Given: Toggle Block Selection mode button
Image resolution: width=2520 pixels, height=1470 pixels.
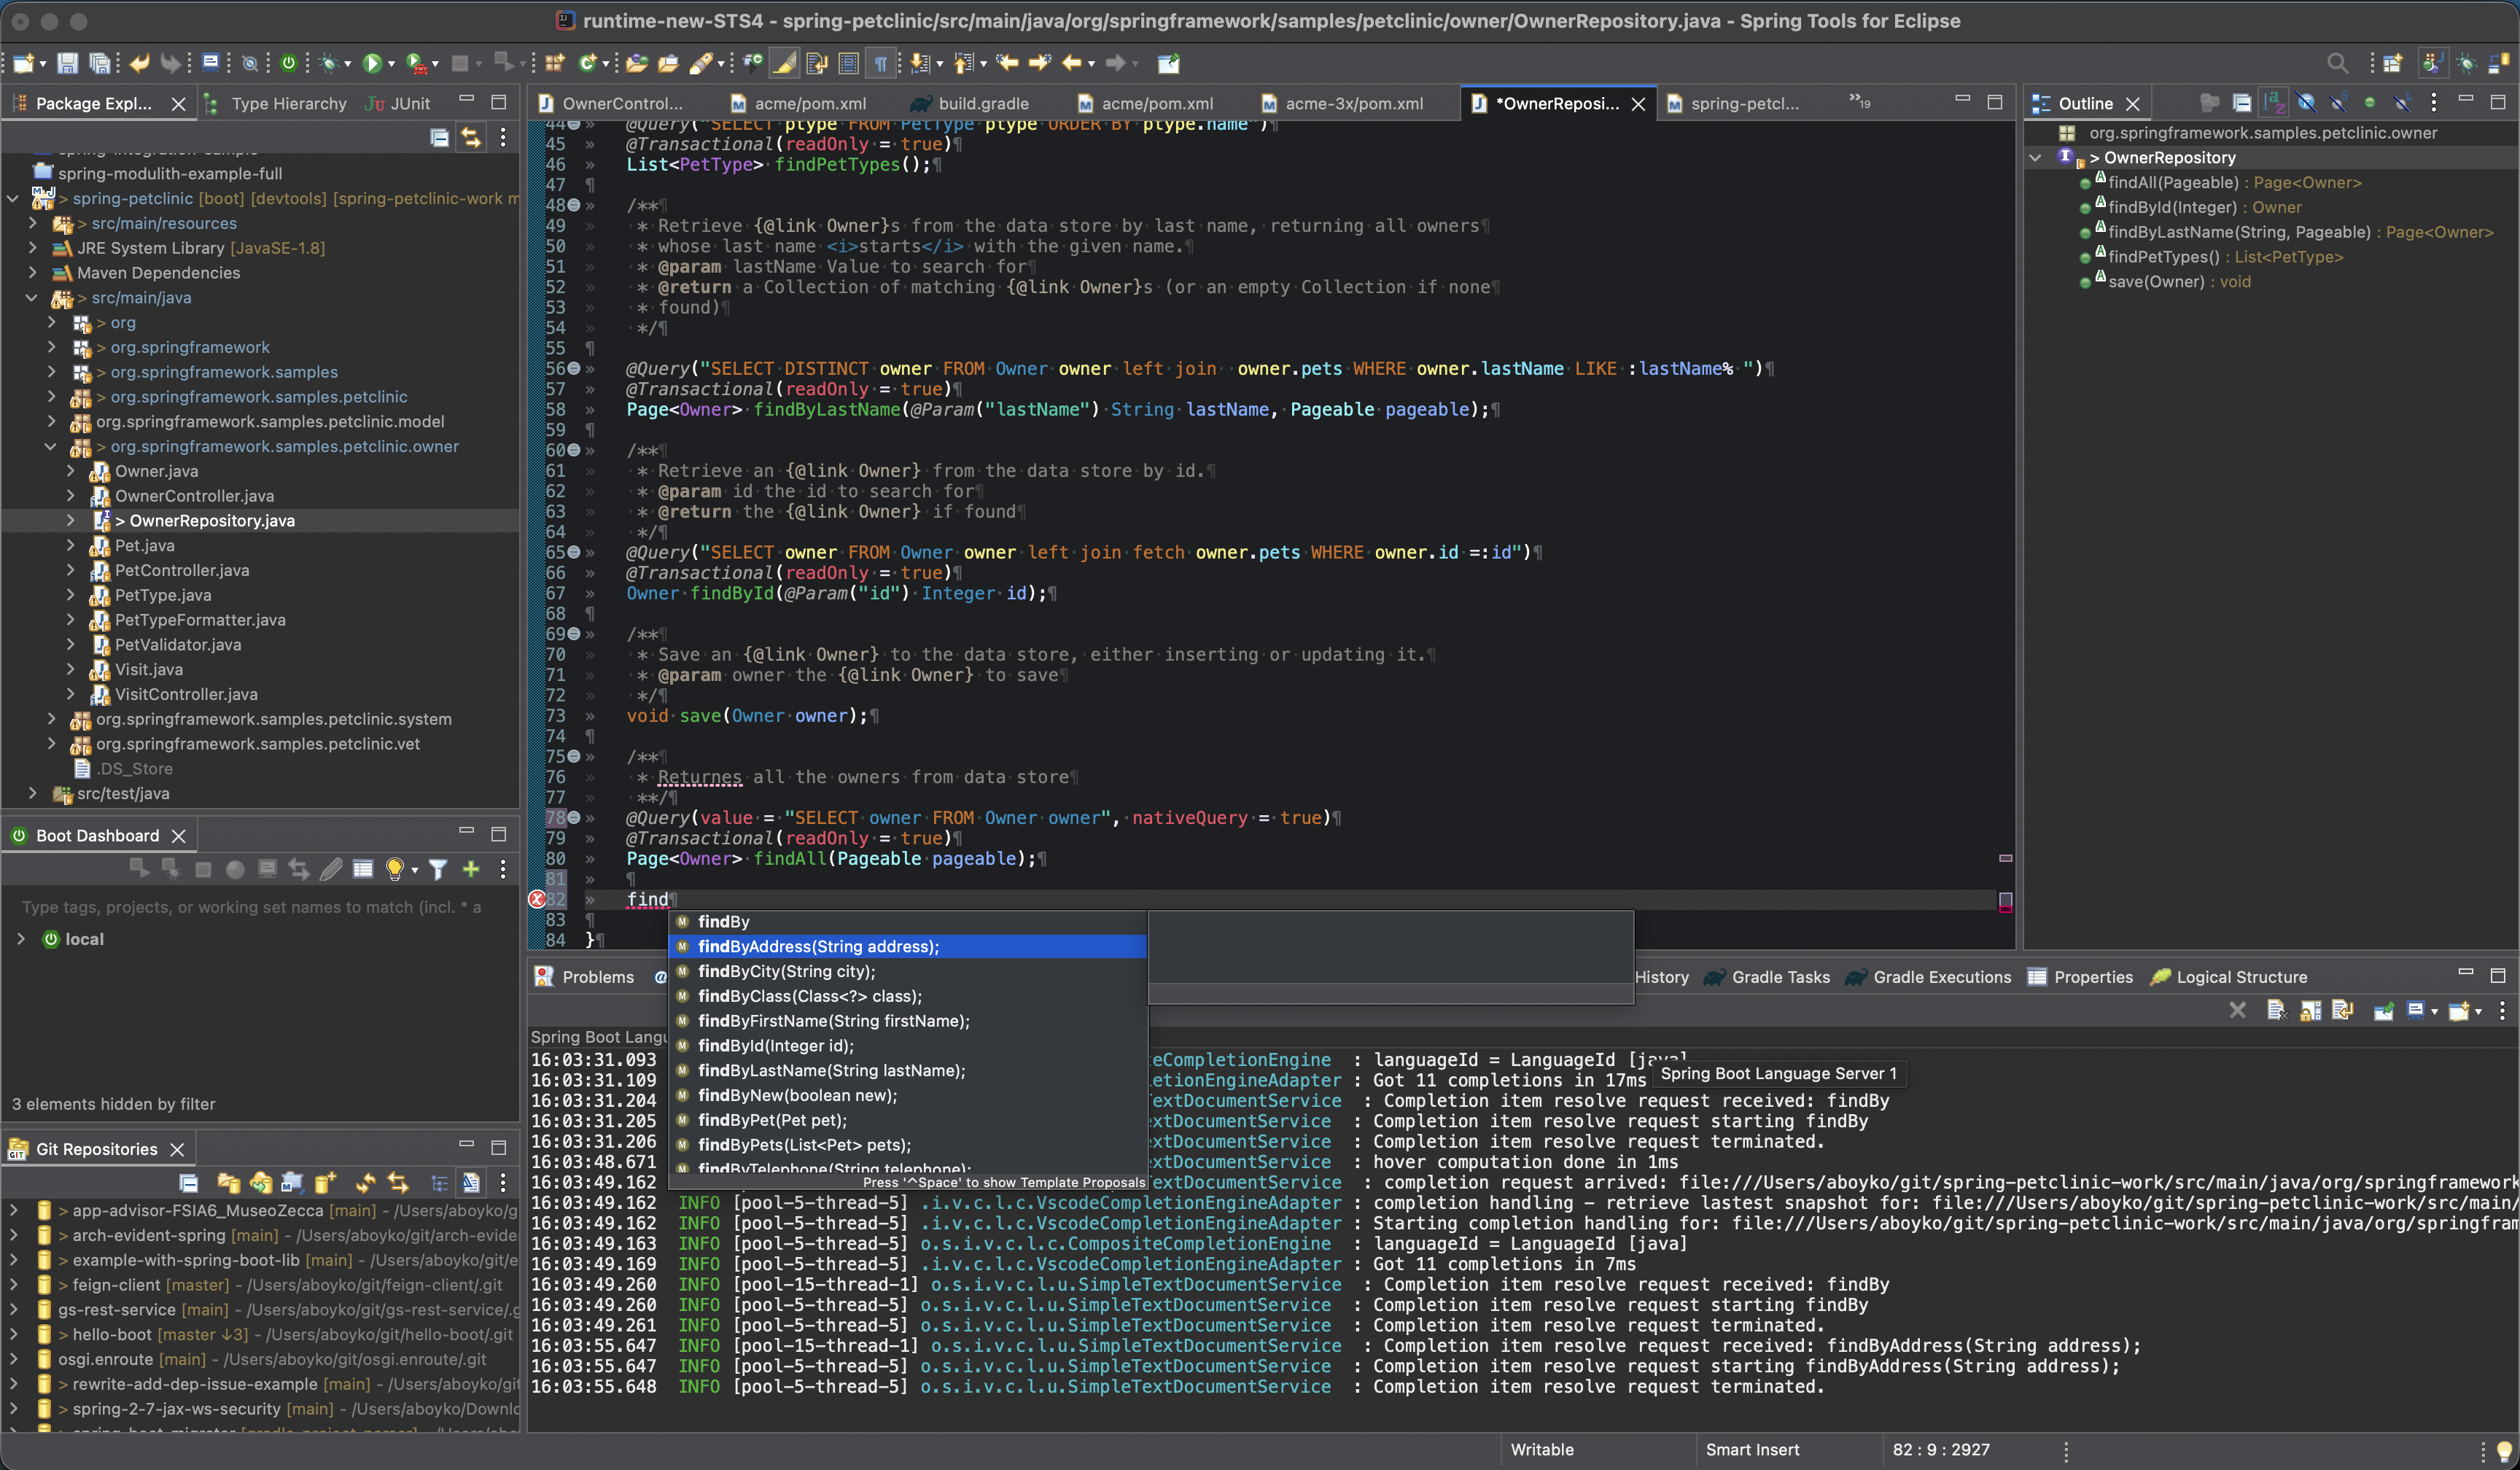Looking at the screenshot, I should [x=848, y=63].
